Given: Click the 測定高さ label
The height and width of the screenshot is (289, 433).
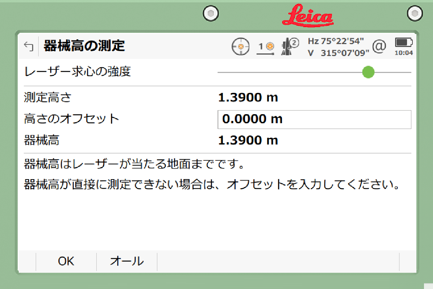Looking at the screenshot, I should pyautogui.click(x=48, y=98).
